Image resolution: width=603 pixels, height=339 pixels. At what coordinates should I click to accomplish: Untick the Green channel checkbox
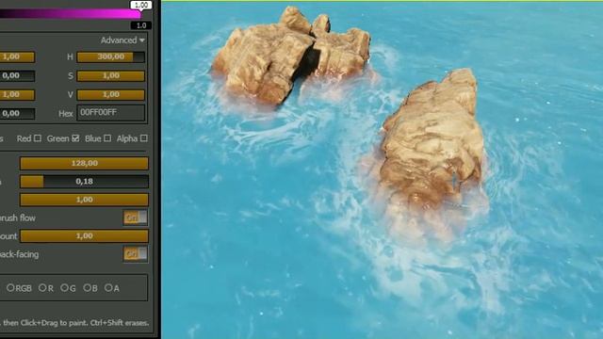75,138
